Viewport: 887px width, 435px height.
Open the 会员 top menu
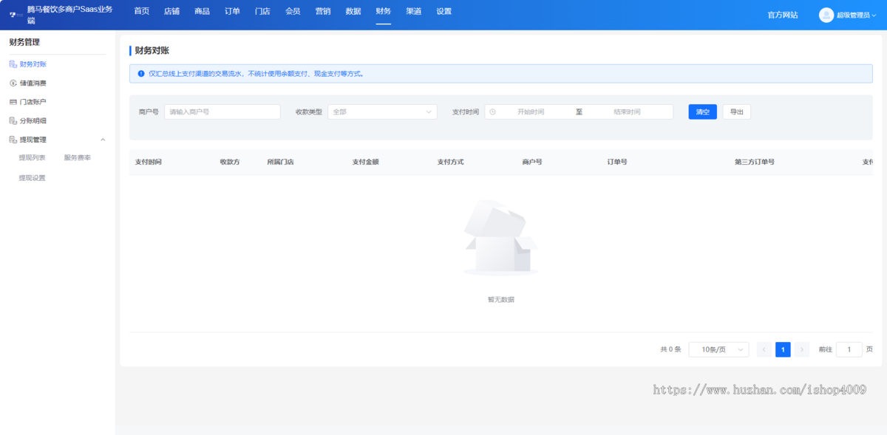click(x=293, y=11)
